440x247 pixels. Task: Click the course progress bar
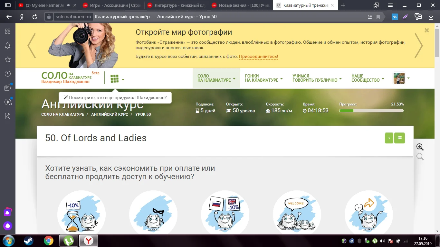(371, 111)
